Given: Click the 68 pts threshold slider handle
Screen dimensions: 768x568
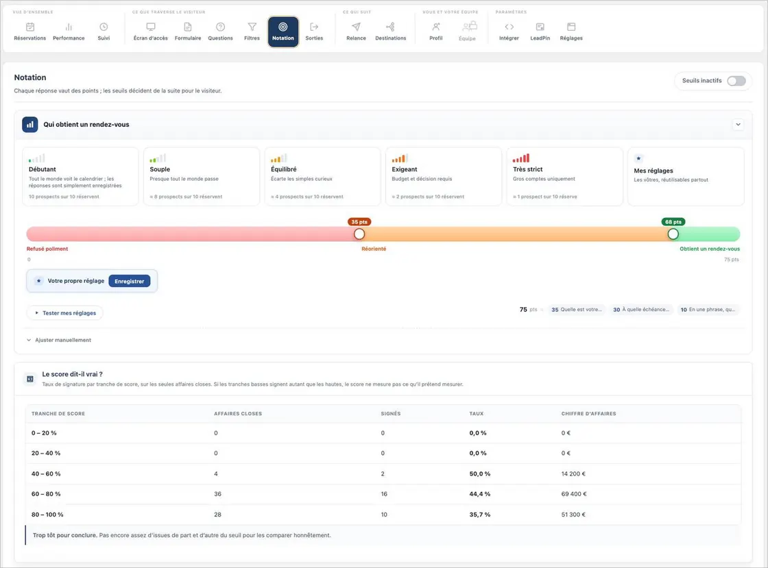Looking at the screenshot, I should tap(673, 234).
